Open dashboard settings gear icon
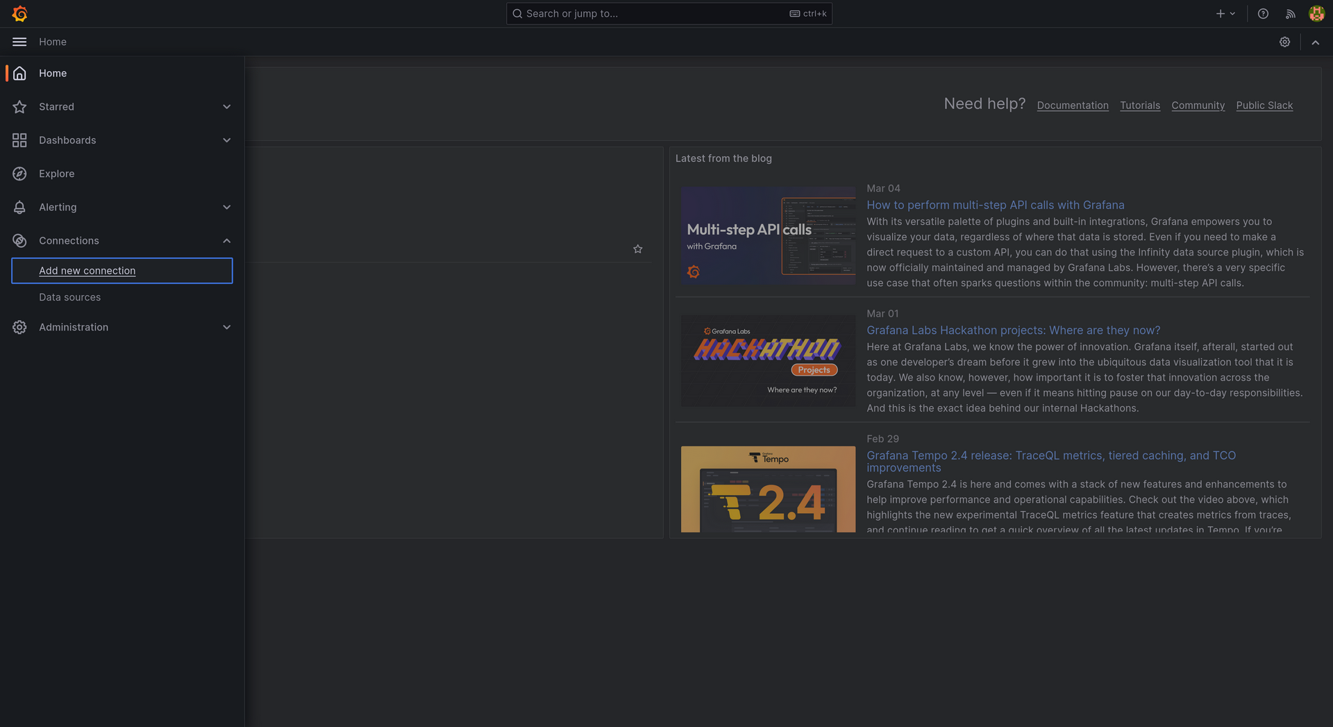1333x727 pixels. tap(1284, 42)
